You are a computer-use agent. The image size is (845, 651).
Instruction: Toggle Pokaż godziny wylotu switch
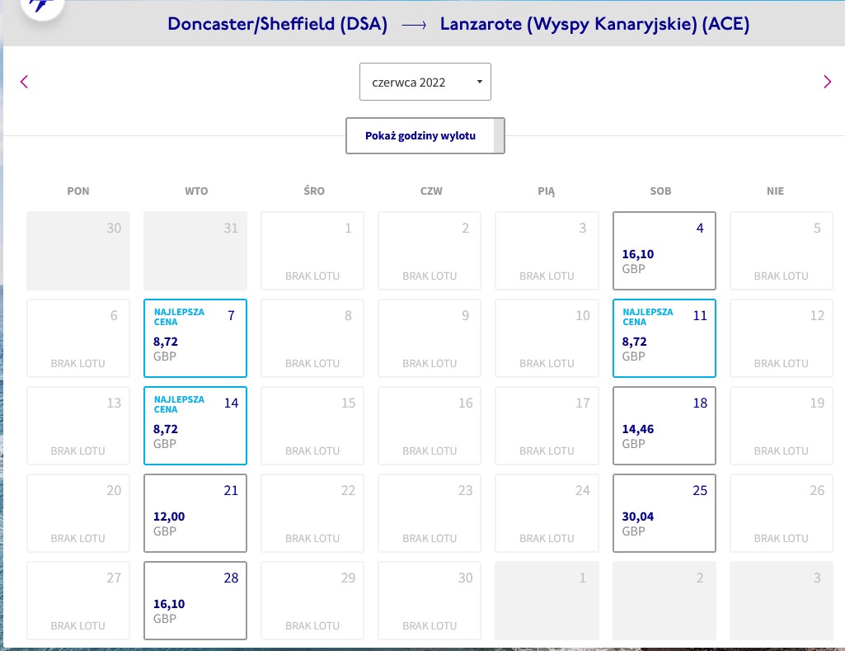[425, 135]
